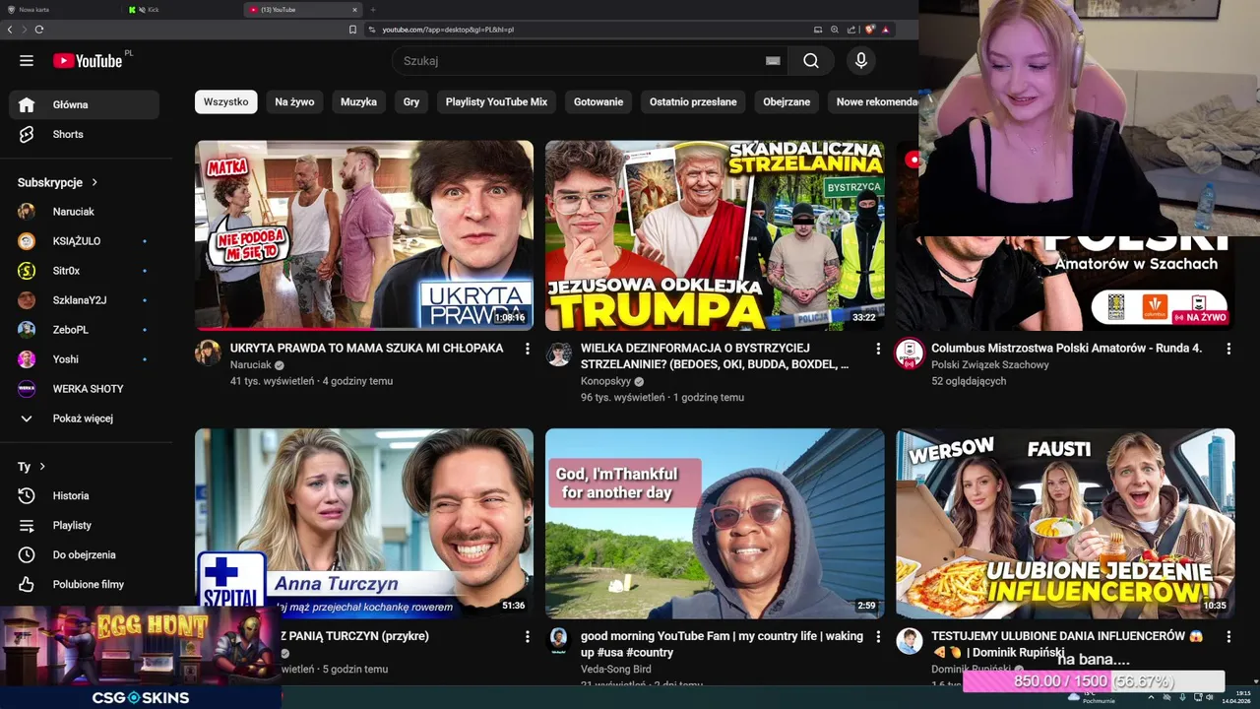Select the Obejrzane filter chip
The image size is (1260, 709).
(787, 102)
